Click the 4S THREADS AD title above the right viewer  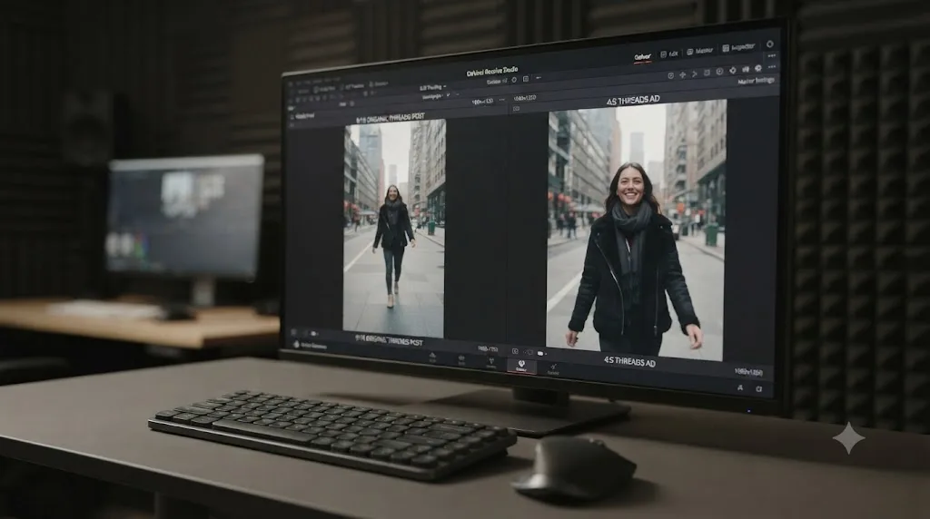pos(633,101)
